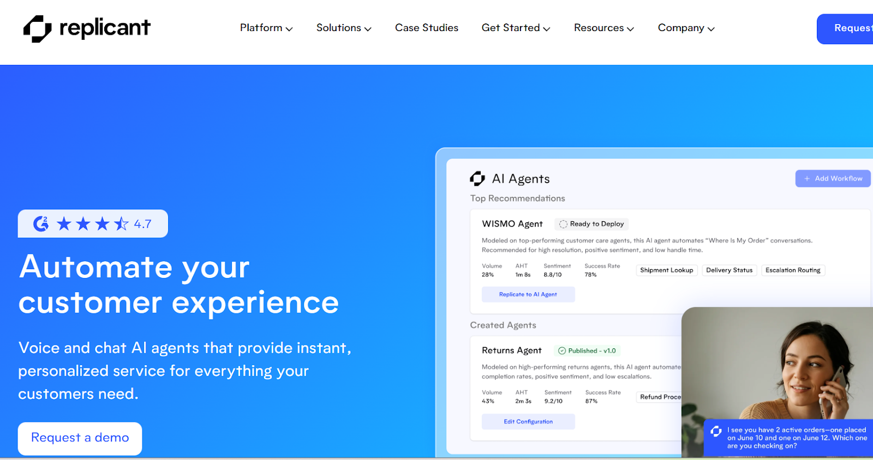Click the blue Request button in header

pos(845,29)
